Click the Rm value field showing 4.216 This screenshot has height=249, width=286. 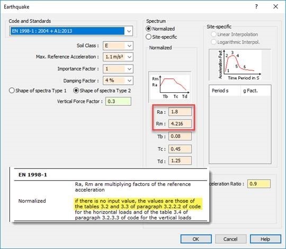click(180, 123)
